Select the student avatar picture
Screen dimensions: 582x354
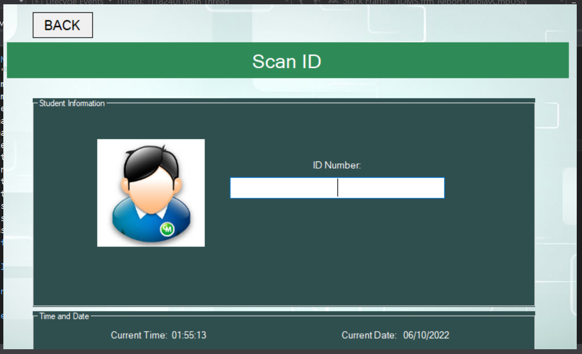click(151, 193)
